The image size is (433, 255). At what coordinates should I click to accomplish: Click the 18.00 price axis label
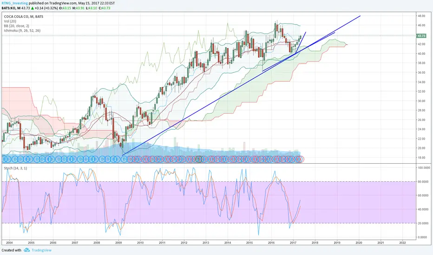(421, 158)
